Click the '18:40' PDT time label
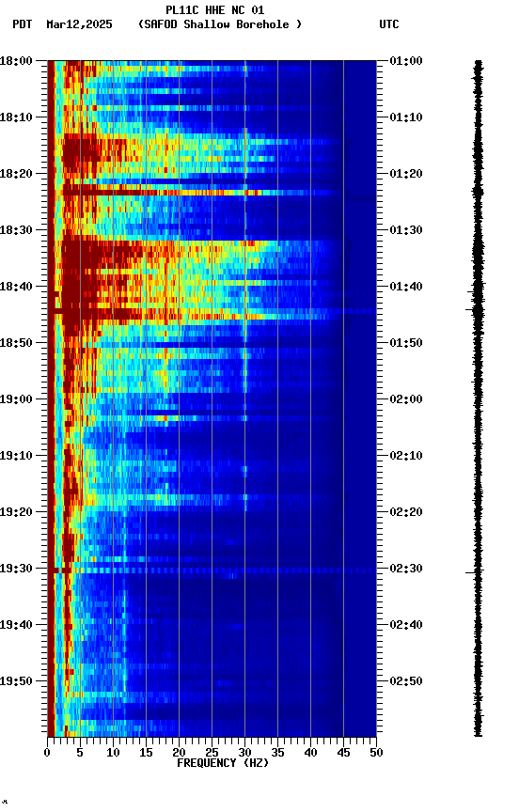 pos(16,287)
